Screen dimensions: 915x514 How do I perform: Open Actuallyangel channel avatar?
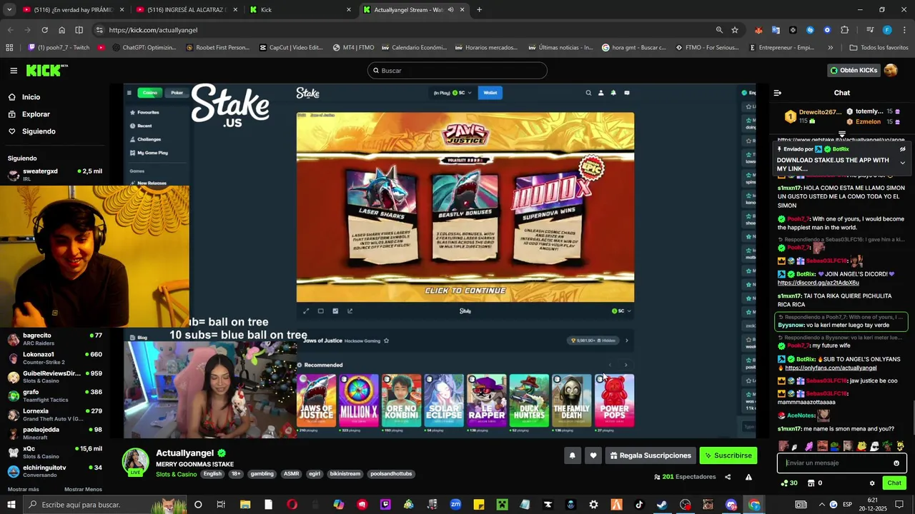[x=135, y=462]
